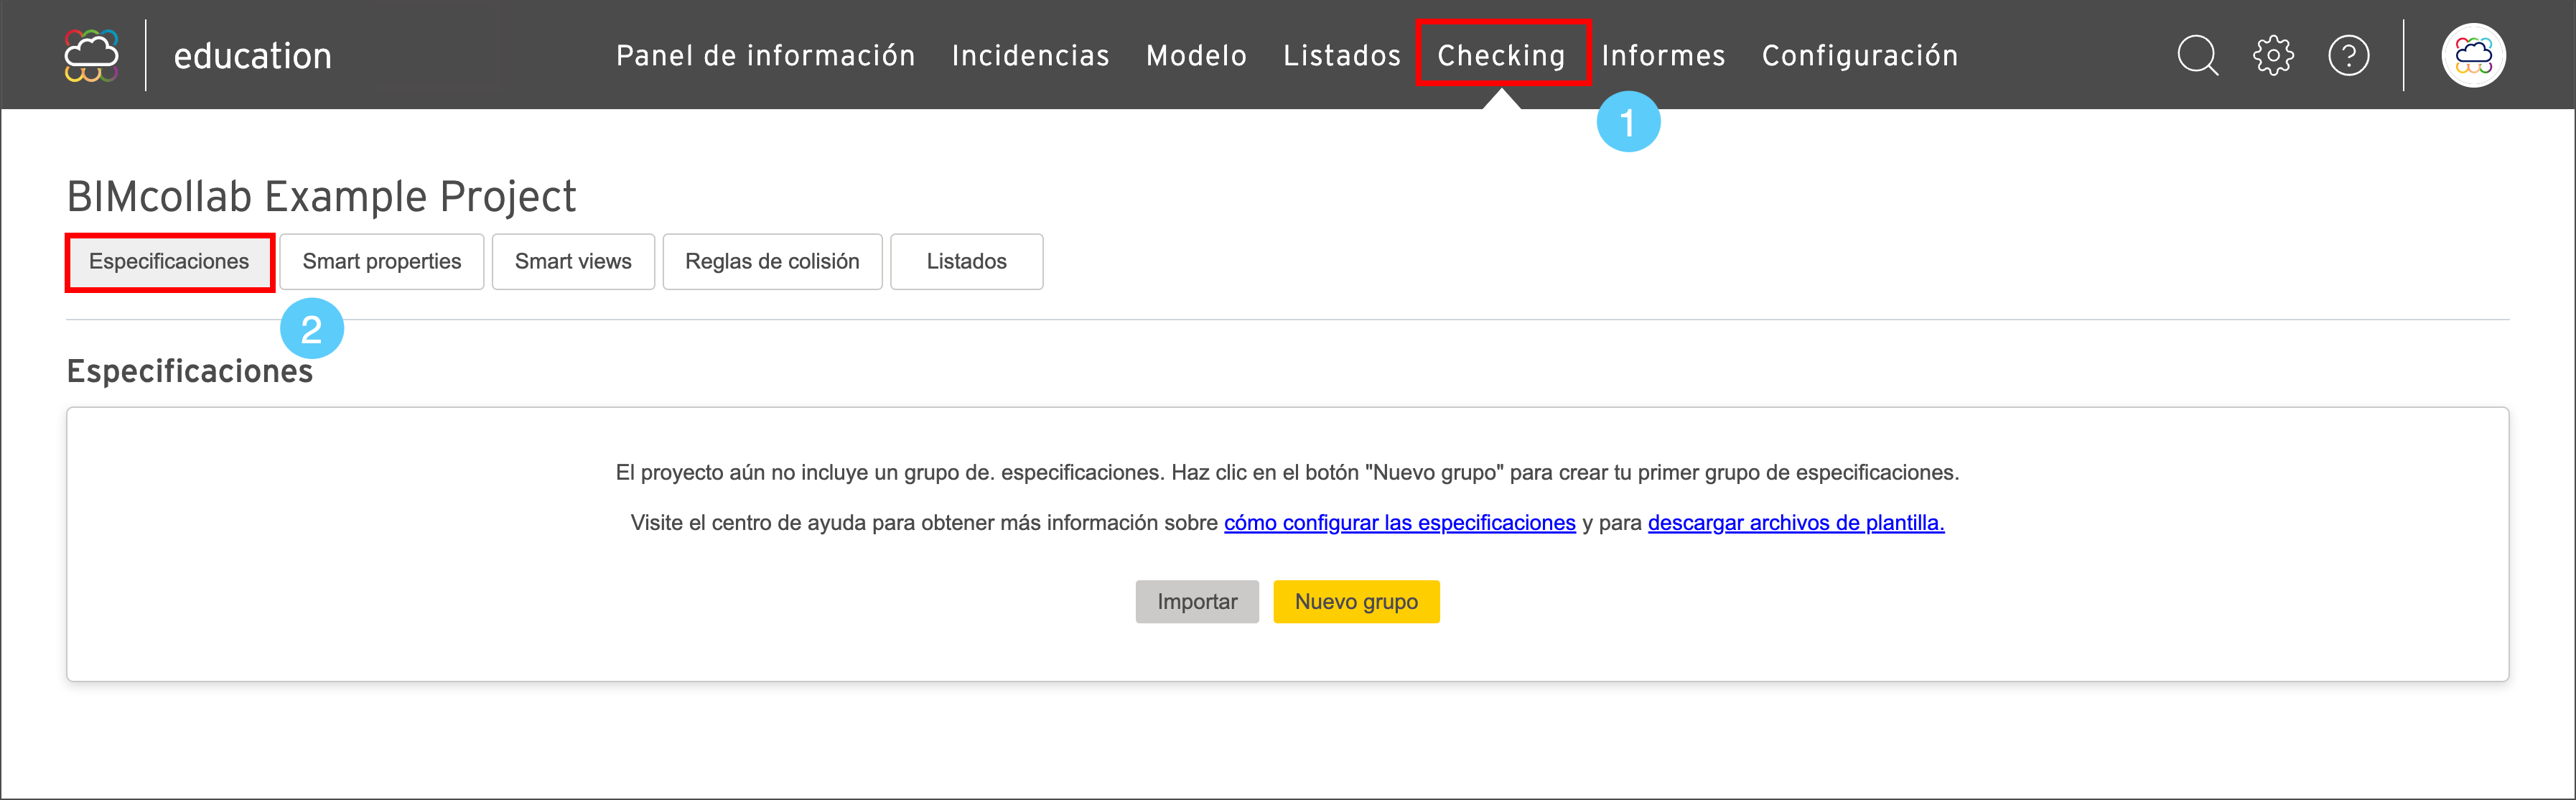Switch to the Smart views tab
The height and width of the screenshot is (800, 2576).
pos(573,262)
